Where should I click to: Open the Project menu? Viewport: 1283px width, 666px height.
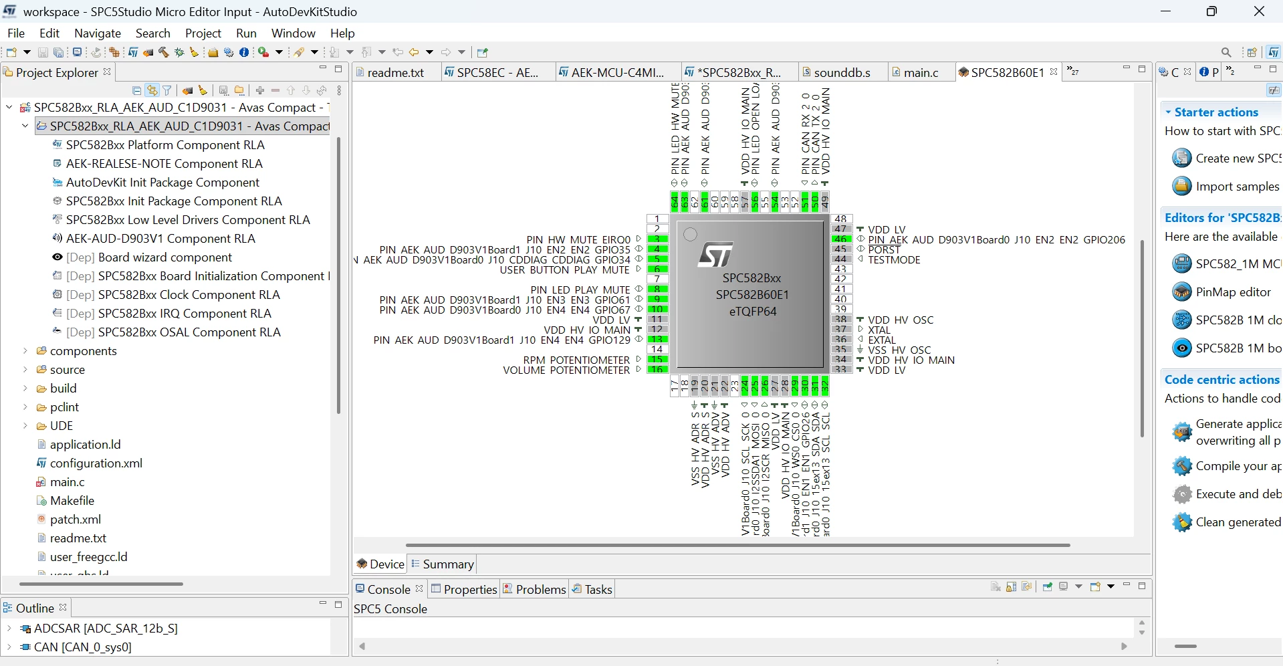pyautogui.click(x=203, y=33)
